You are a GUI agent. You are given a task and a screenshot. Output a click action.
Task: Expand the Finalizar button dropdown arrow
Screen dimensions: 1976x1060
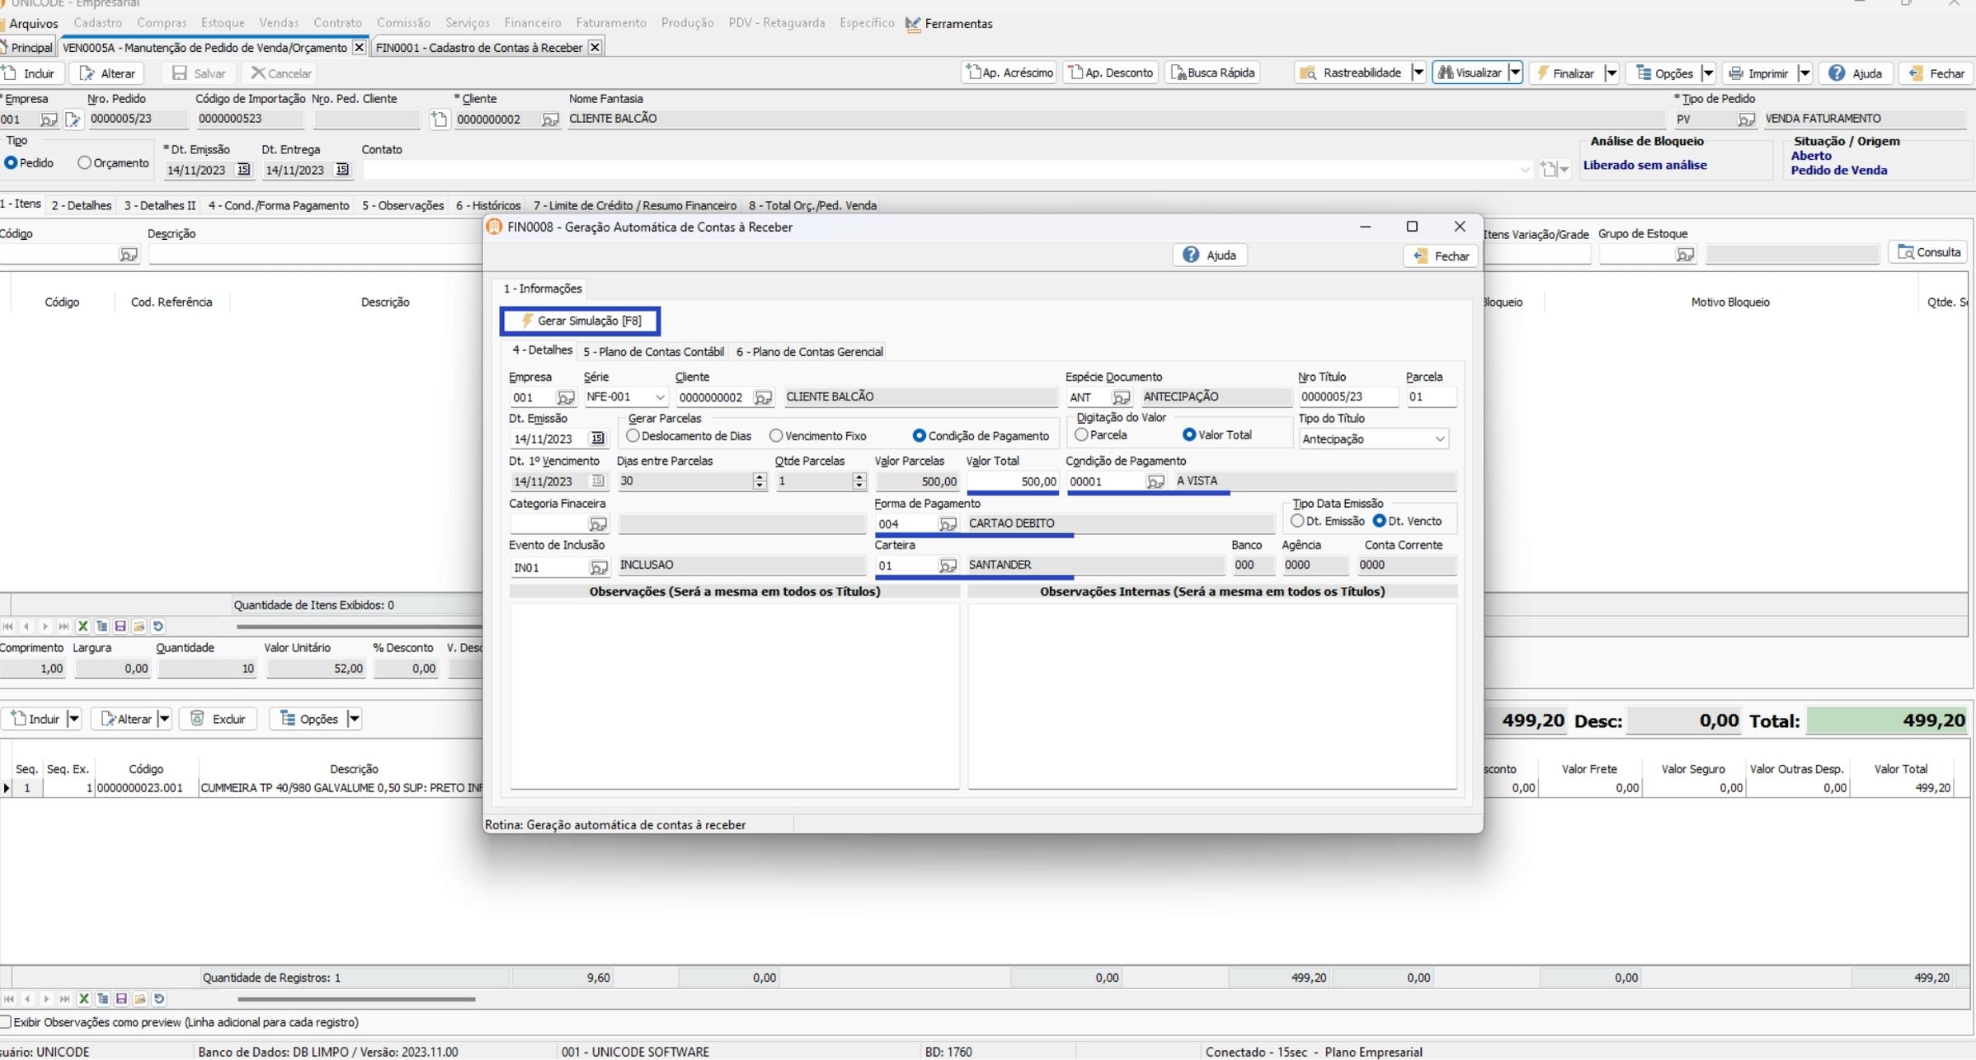click(x=1611, y=73)
